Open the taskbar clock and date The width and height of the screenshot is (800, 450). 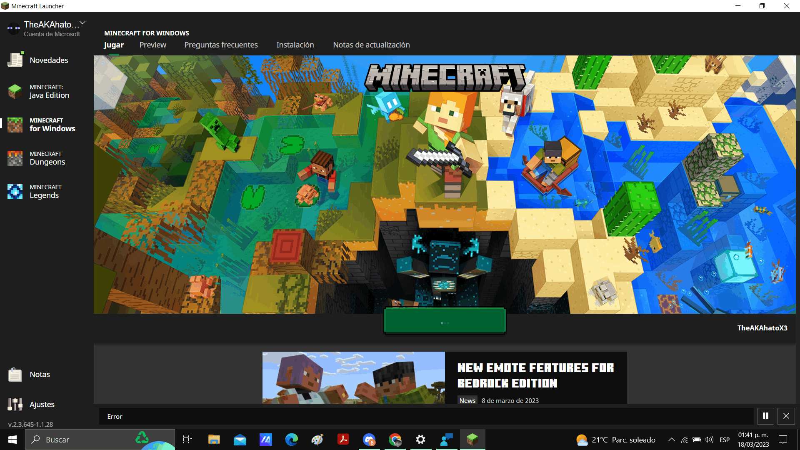753,440
